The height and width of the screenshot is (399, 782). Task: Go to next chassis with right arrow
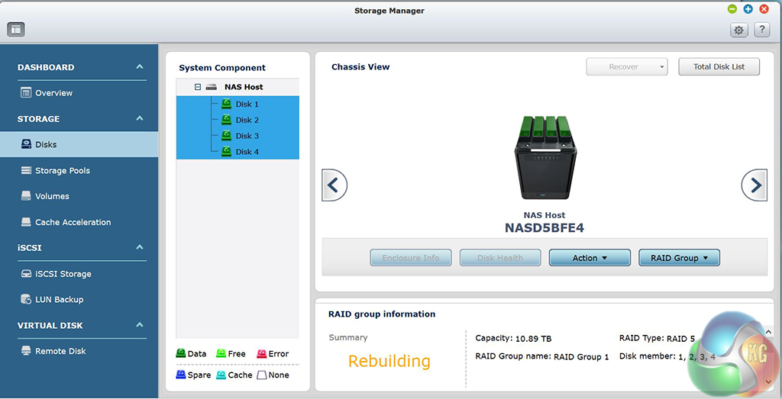755,185
